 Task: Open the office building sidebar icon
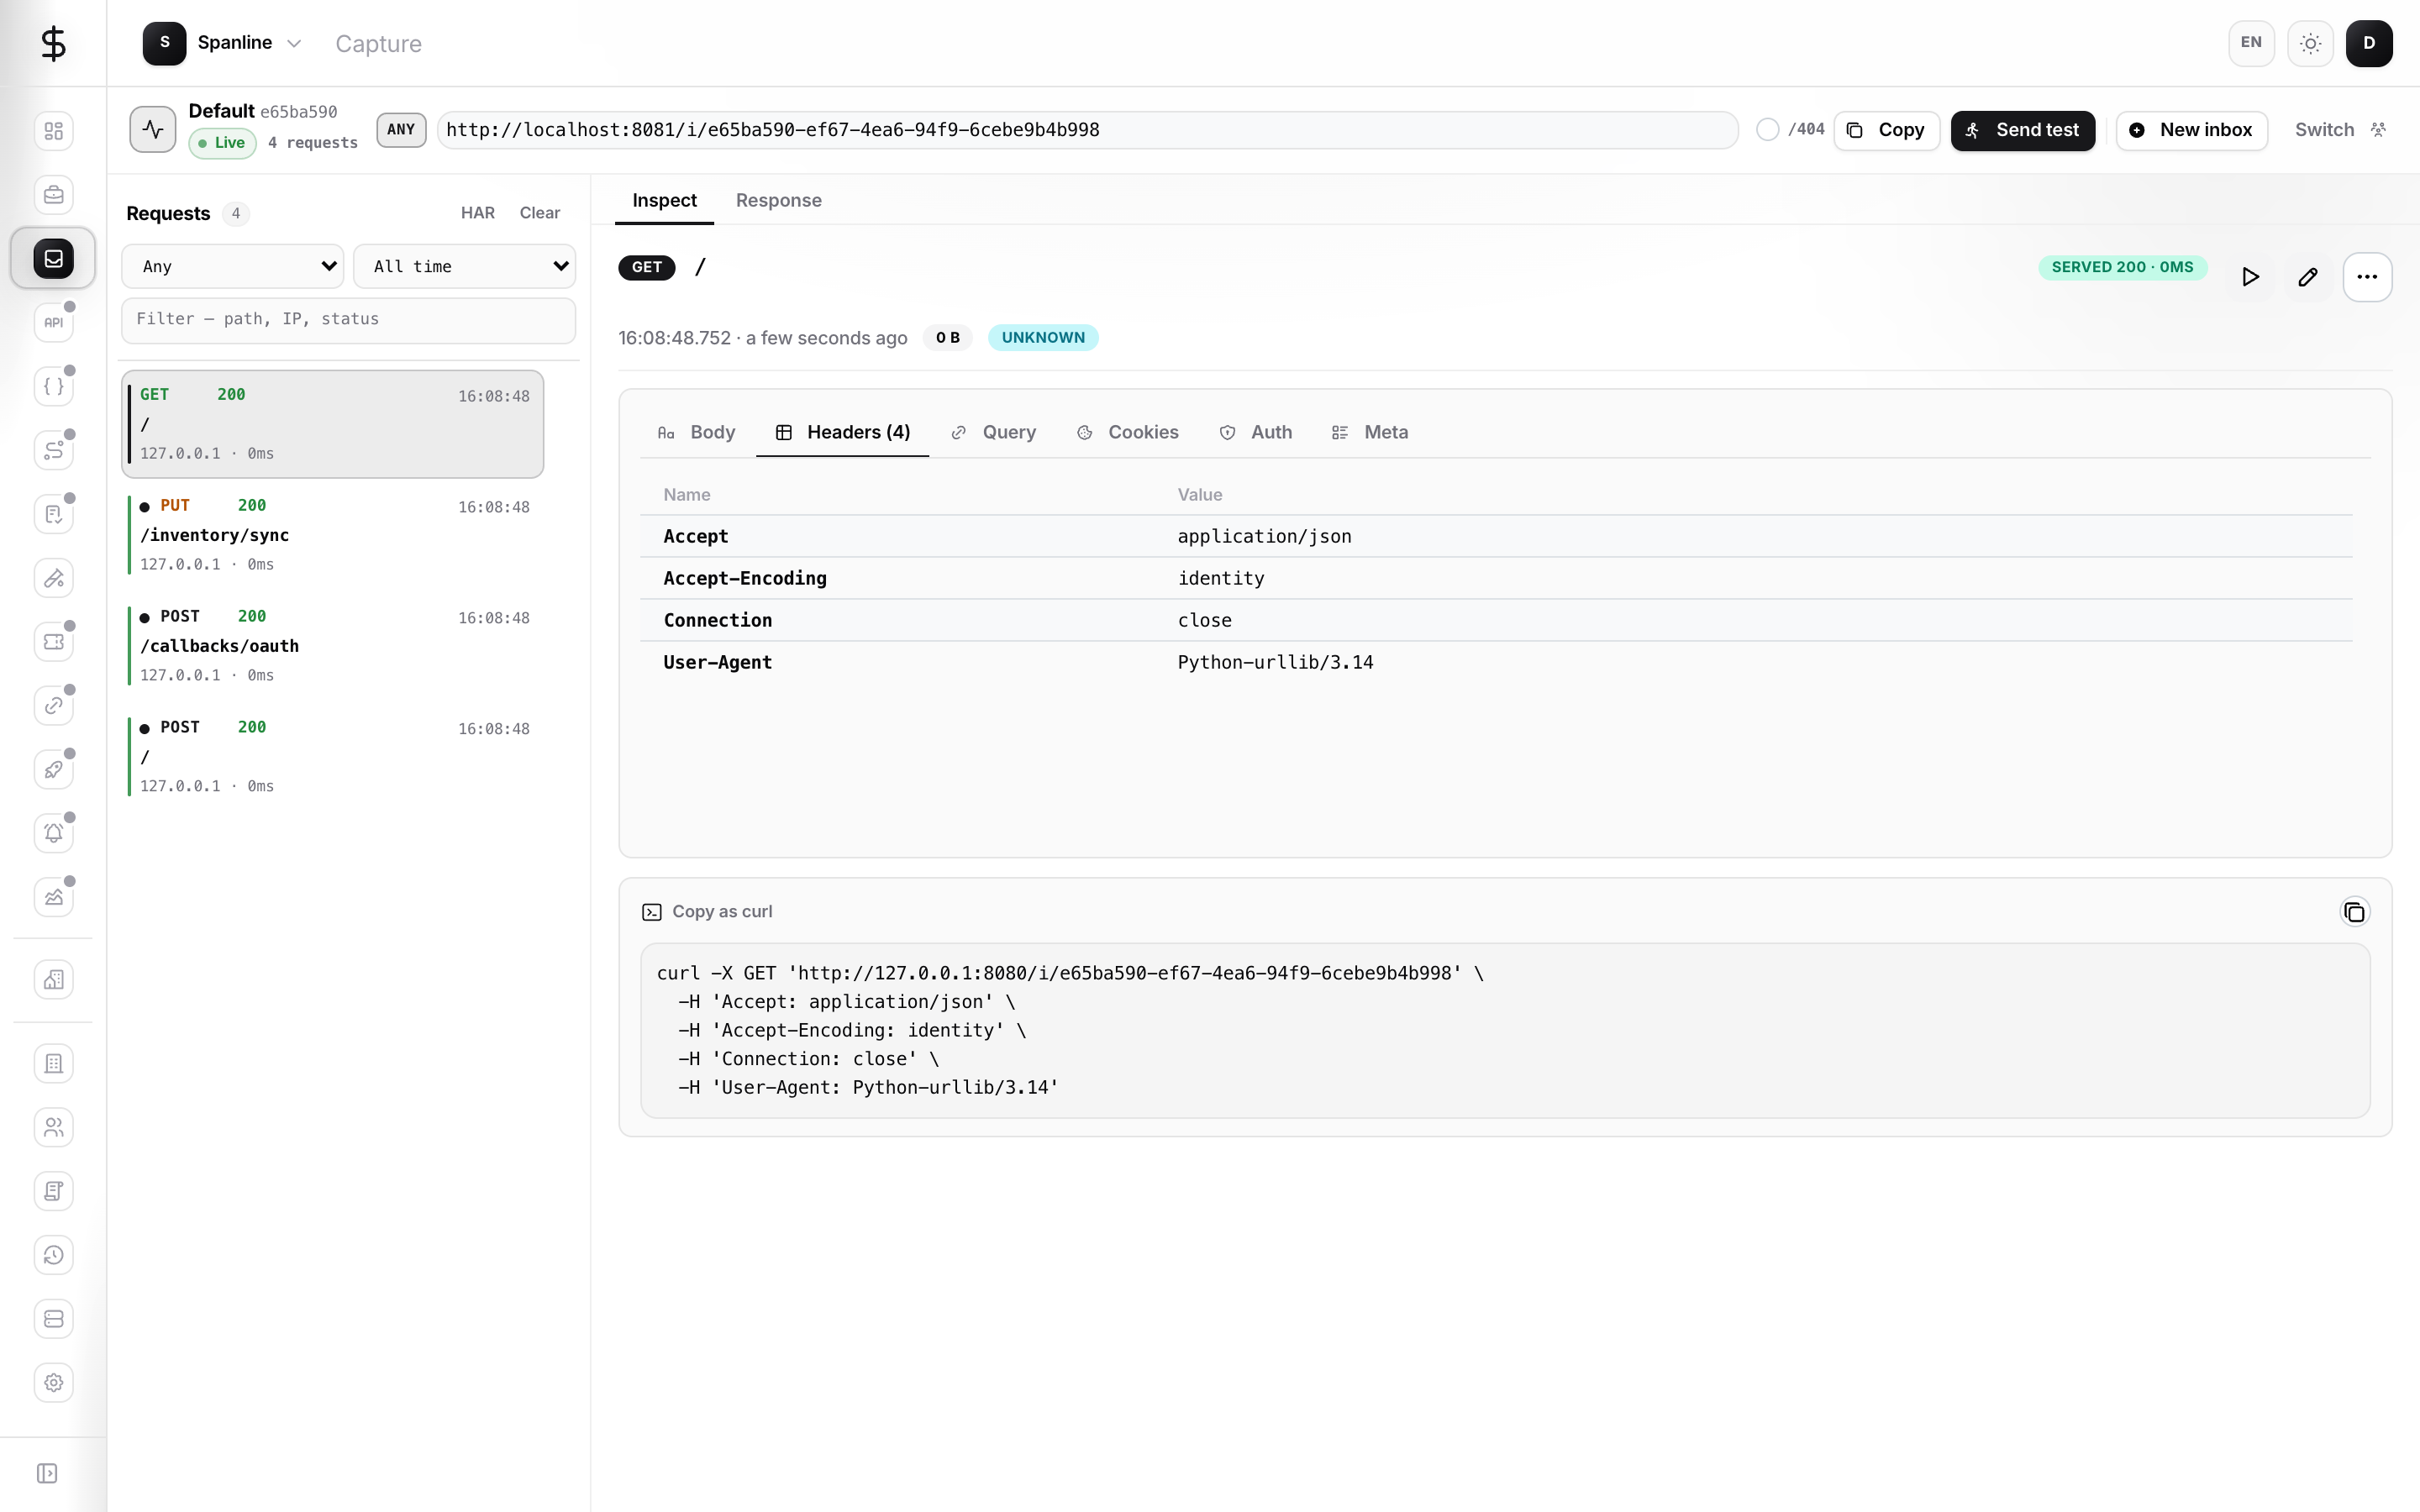tap(53, 1064)
